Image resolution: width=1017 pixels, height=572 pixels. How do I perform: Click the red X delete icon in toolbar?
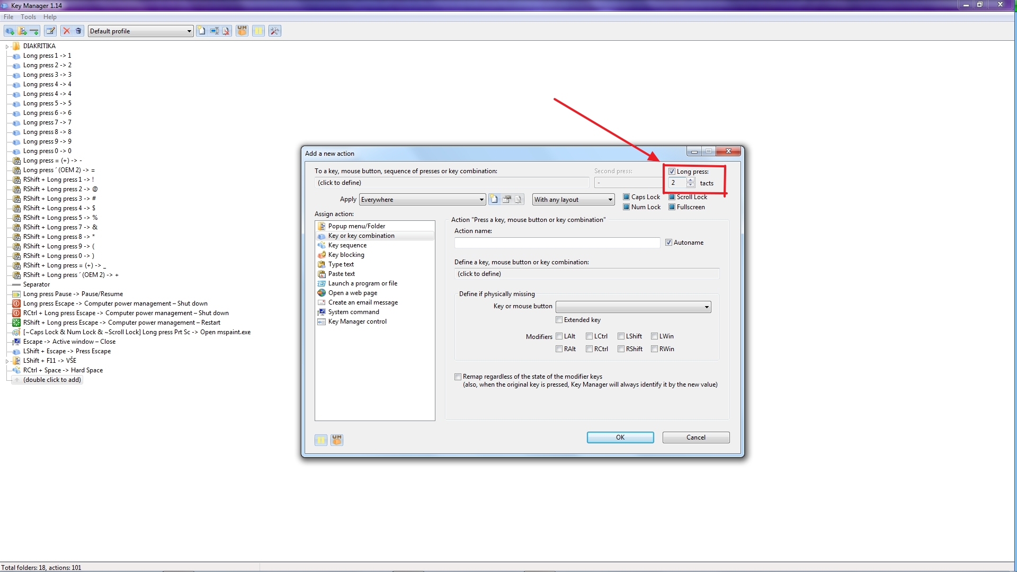[x=66, y=31]
